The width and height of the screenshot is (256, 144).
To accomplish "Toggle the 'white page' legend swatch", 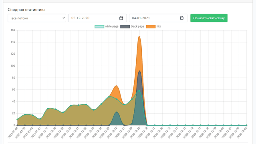I will pyautogui.click(x=99, y=26).
